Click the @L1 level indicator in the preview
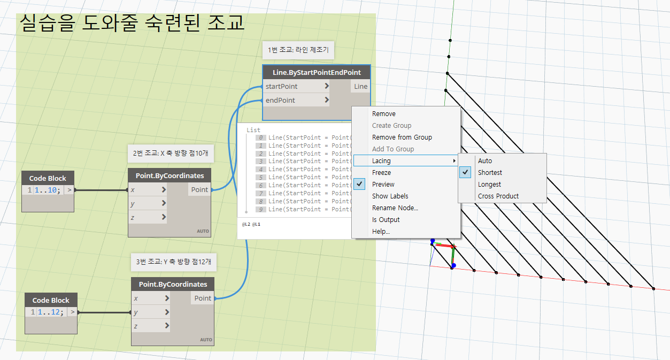Viewport: 670px width, 360px height. tap(256, 224)
